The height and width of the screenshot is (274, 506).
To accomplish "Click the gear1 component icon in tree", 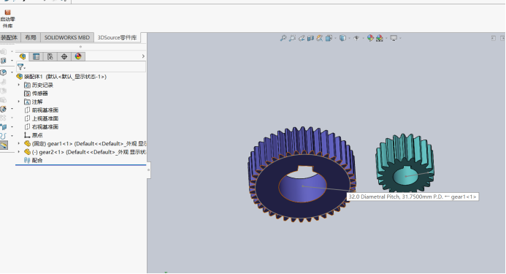I will point(28,143).
